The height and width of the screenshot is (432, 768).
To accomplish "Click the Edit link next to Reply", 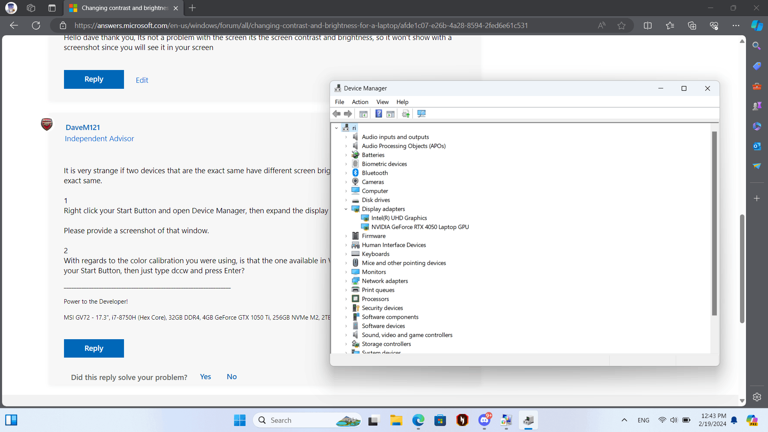I will [142, 80].
